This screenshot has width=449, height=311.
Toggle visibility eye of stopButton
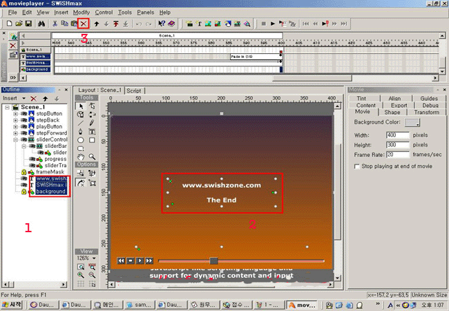pos(24,114)
